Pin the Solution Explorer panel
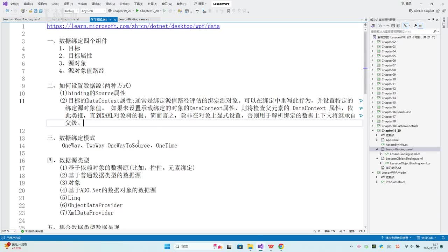Viewport: 448px width, 252px height. [x=433, y=20]
